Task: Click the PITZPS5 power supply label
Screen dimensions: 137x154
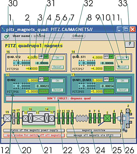Action: 78,92
